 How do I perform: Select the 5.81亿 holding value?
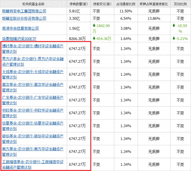click(74, 11)
